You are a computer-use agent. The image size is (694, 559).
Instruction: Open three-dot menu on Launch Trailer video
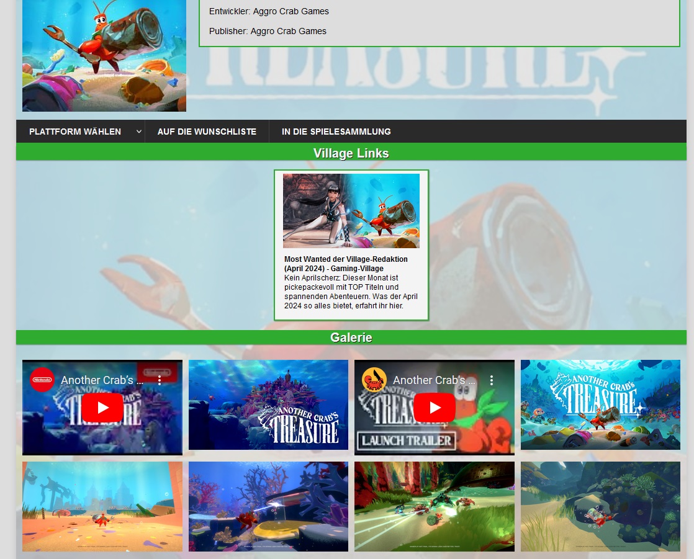tap(491, 380)
